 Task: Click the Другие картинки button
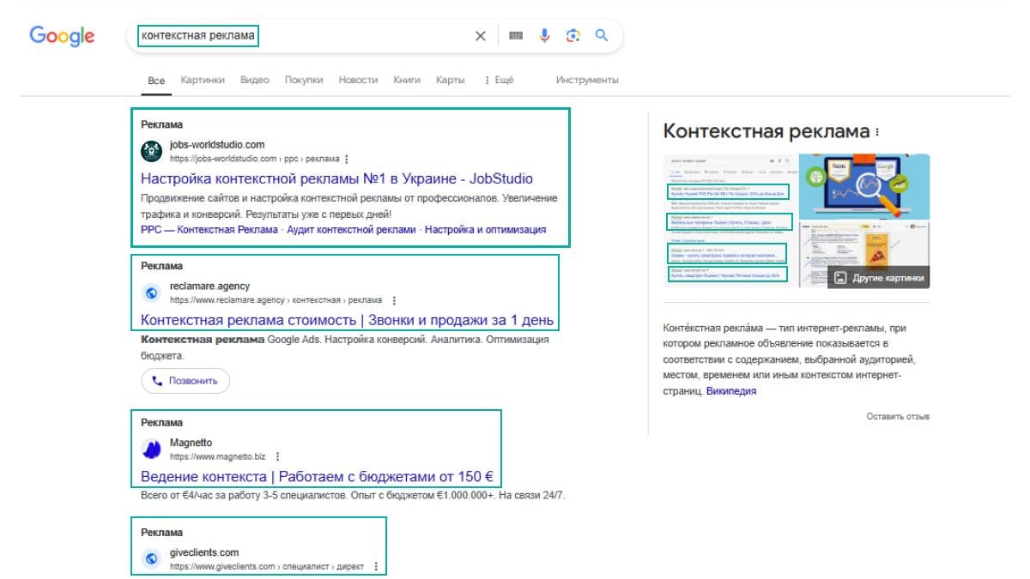pos(878,278)
